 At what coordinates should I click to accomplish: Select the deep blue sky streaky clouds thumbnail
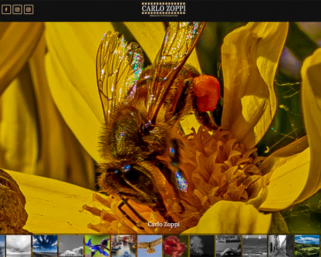(45, 246)
